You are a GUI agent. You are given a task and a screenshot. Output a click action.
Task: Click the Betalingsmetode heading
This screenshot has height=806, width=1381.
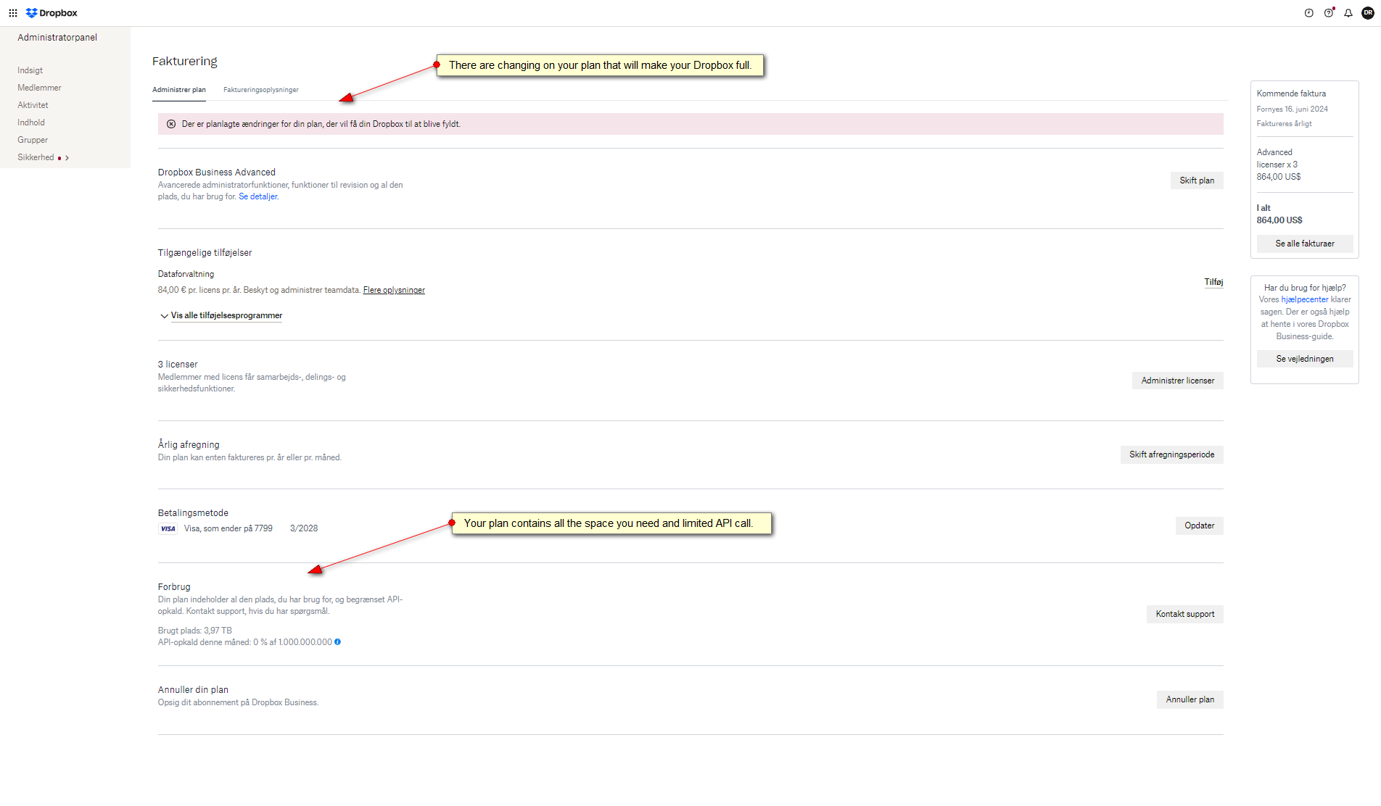[x=193, y=513]
